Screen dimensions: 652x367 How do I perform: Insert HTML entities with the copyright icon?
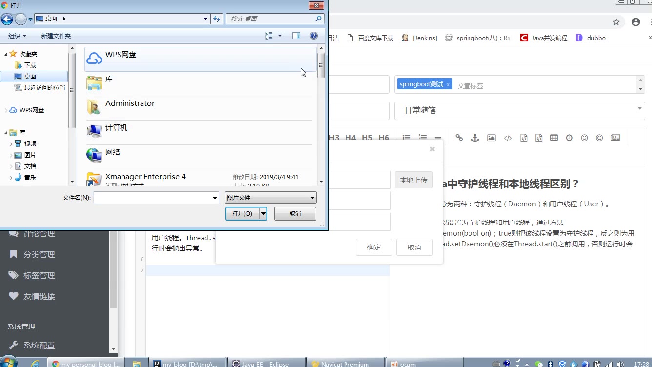599,138
